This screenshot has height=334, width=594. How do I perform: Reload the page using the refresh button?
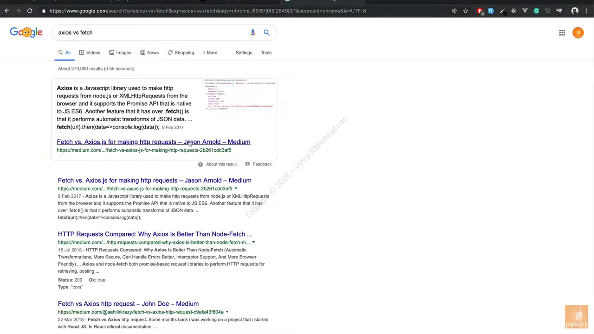click(30, 11)
